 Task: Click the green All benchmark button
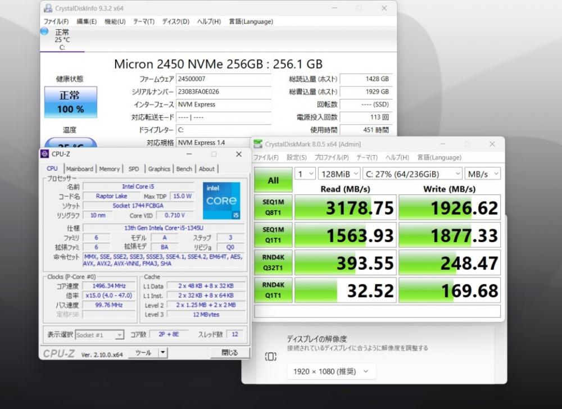(273, 180)
